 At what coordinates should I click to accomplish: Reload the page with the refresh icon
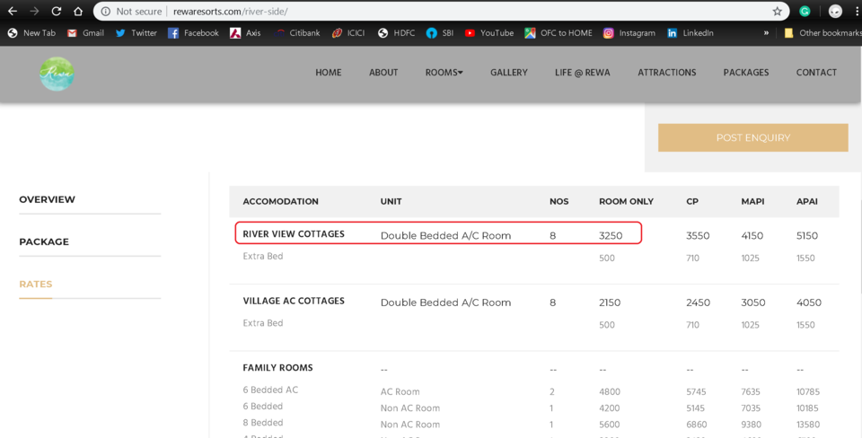(x=56, y=11)
